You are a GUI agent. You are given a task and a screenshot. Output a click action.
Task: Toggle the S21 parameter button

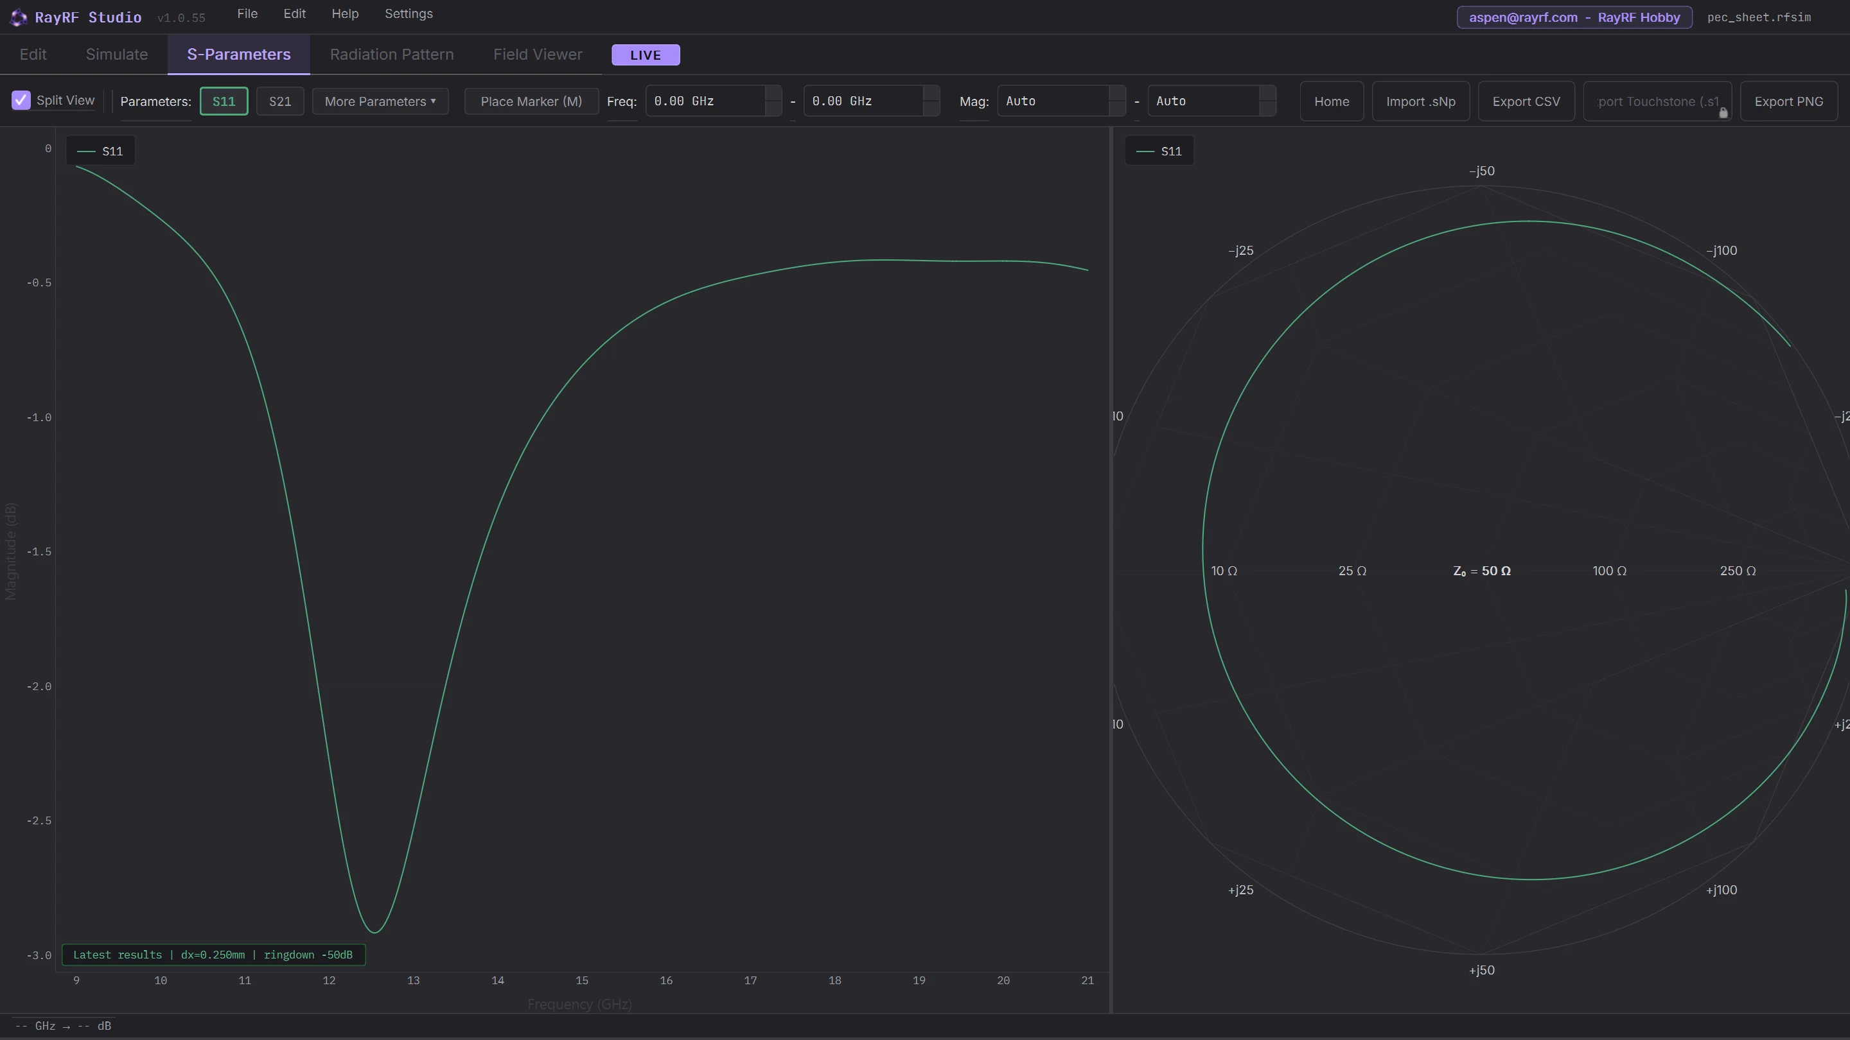[x=280, y=101]
